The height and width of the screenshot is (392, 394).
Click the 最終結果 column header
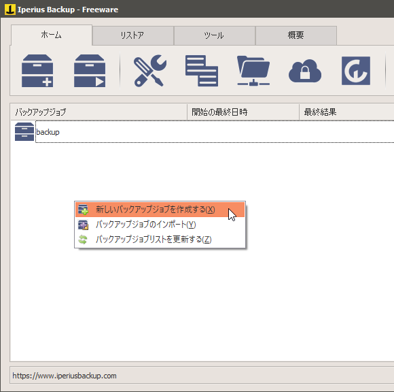click(x=346, y=112)
